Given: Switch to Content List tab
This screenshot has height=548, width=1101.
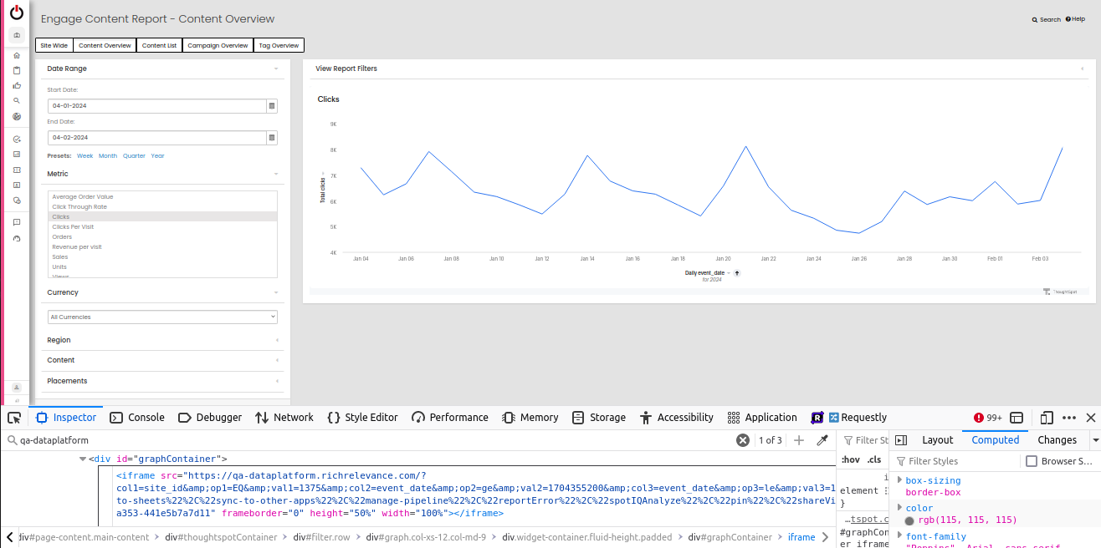Looking at the screenshot, I should (159, 45).
